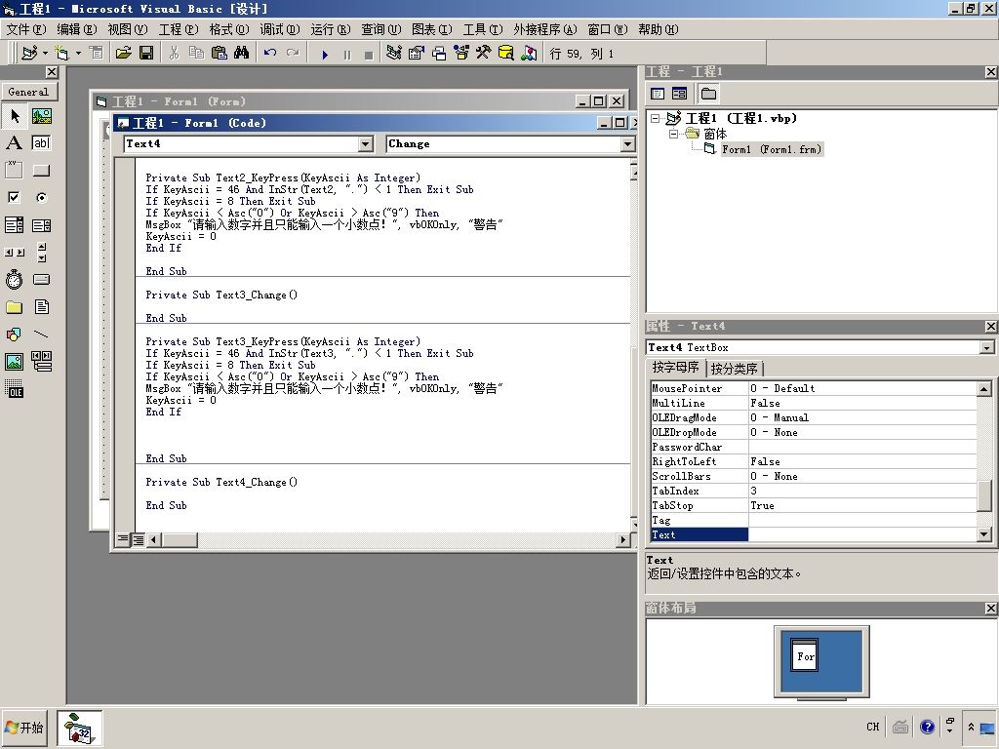Select the FileListBox tool

[x=41, y=307]
